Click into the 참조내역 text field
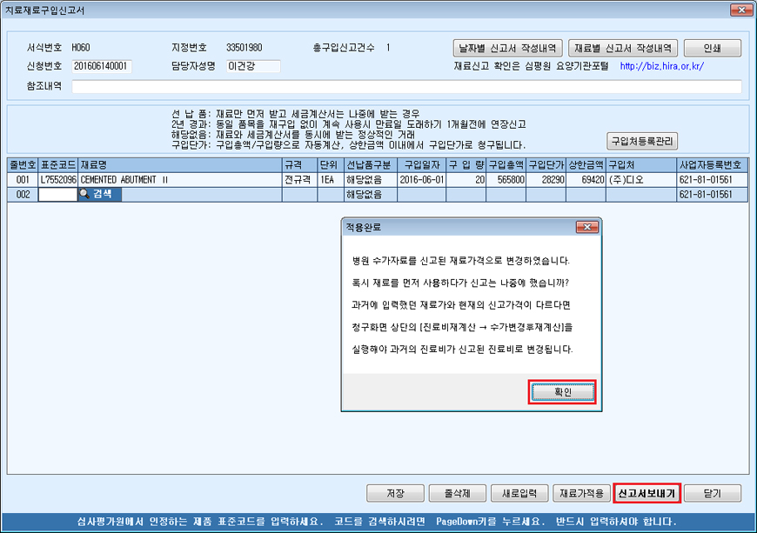757x533 pixels. (406, 86)
